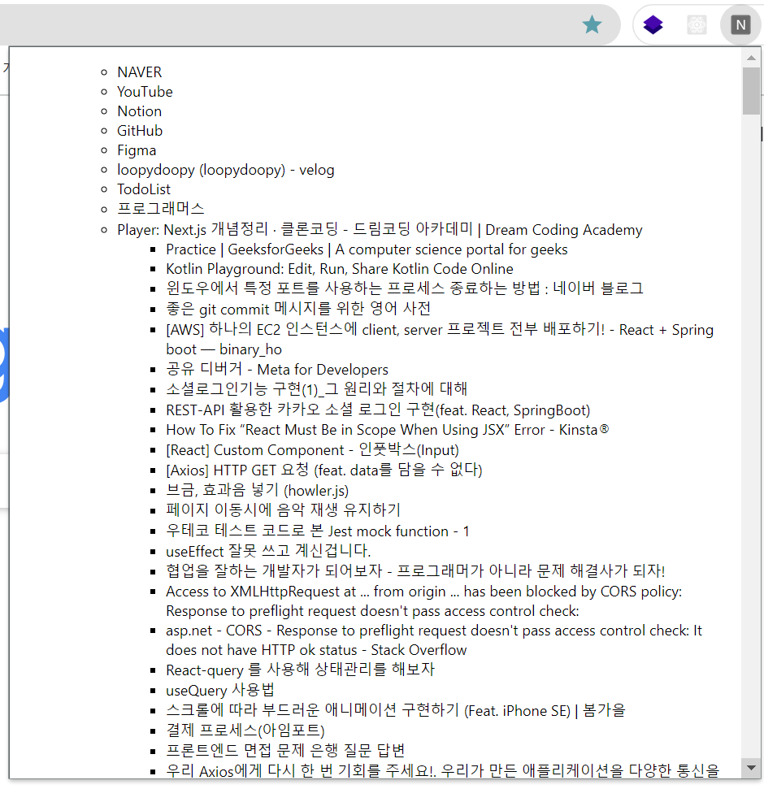Select 프론트엔드 면접 문제 은행 질문 답변
The image size is (764, 789).
coord(285,751)
